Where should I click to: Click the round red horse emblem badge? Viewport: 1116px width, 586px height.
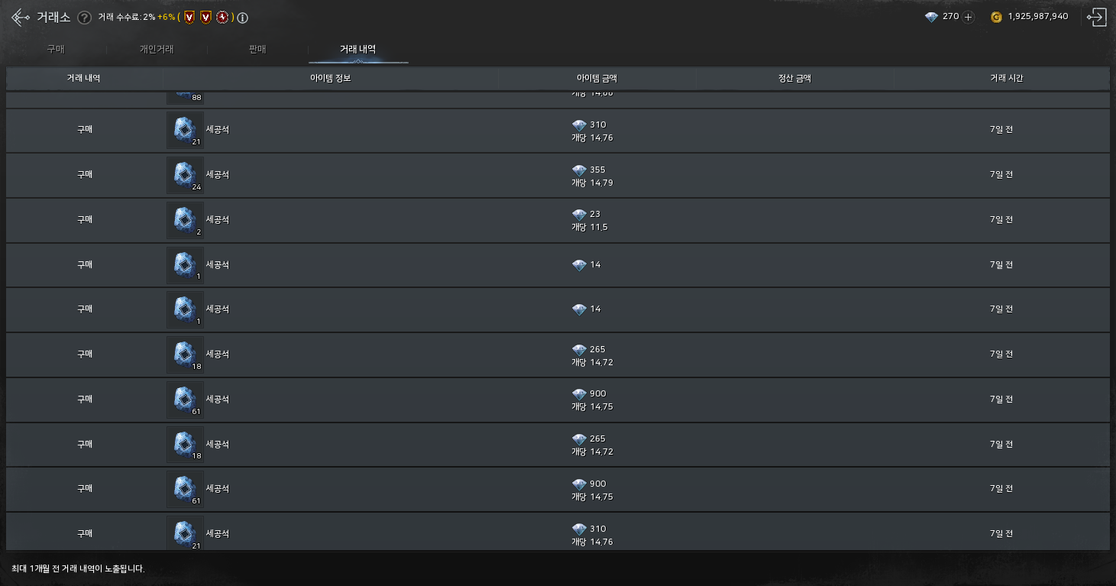(x=222, y=18)
